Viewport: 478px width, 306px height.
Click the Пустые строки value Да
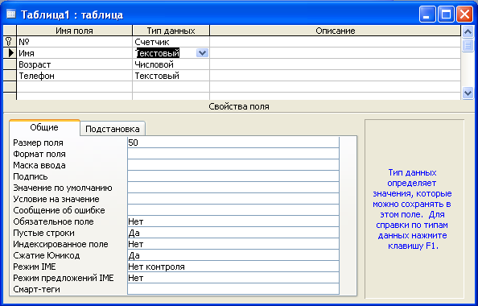233,233
